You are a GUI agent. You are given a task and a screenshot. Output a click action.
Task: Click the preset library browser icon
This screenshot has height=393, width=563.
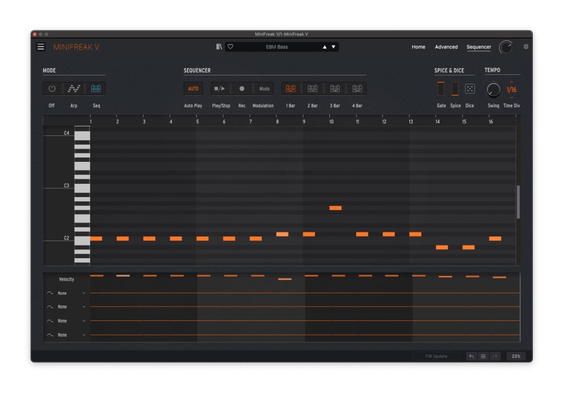point(219,47)
